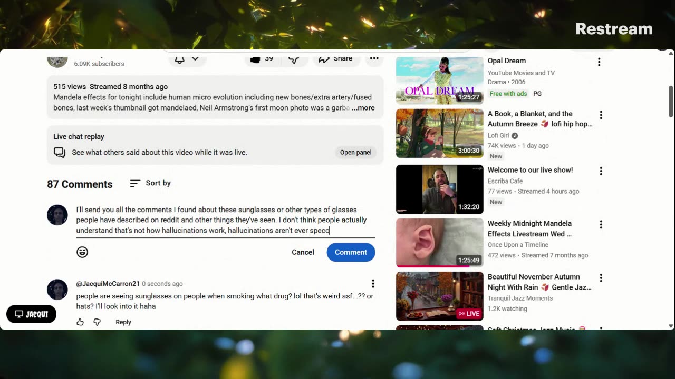Open Opal Dream more options menu
Image resolution: width=675 pixels, height=379 pixels.
click(x=599, y=62)
